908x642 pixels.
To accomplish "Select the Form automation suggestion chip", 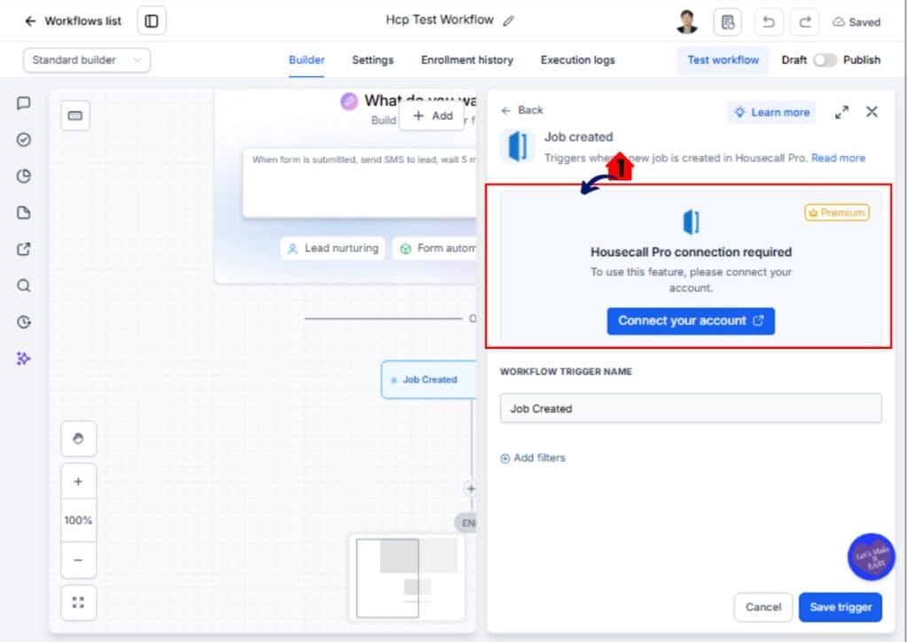I will point(434,248).
